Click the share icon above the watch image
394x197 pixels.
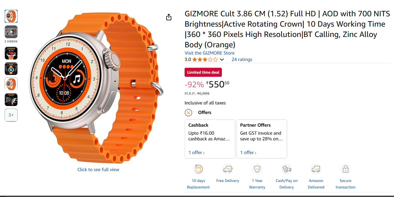pyautogui.click(x=169, y=17)
